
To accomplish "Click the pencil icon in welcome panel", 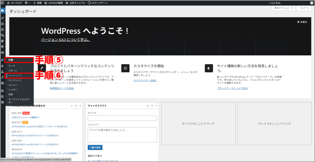I will tap(42, 68).
